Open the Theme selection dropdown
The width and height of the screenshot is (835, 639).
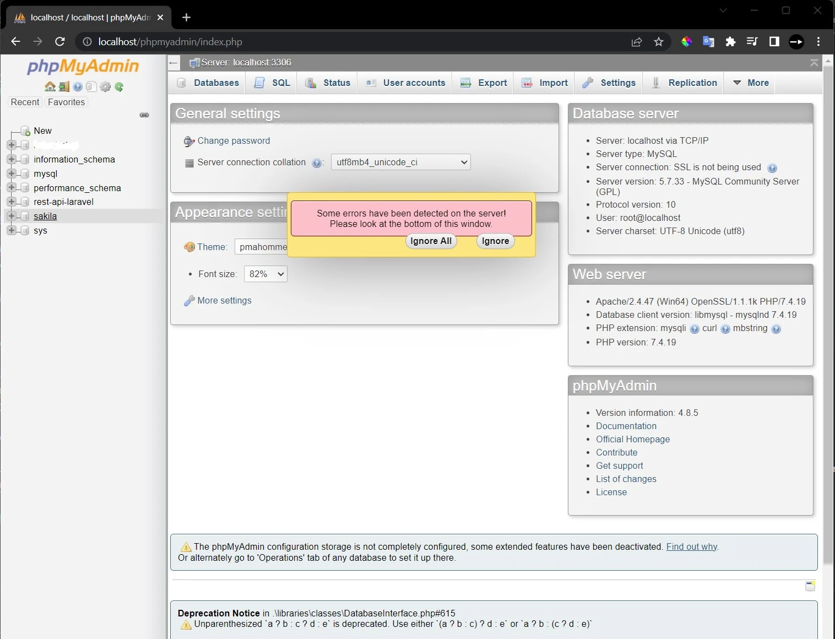click(261, 247)
